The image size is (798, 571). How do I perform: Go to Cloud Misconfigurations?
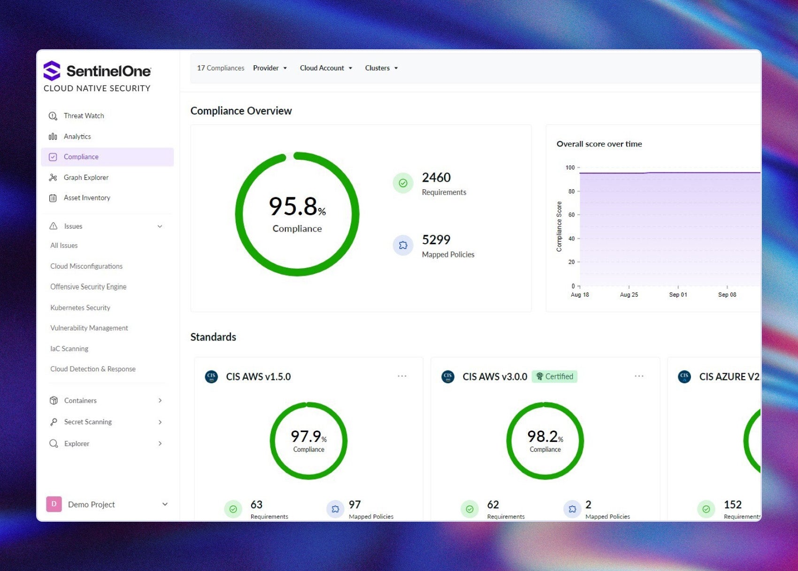86,266
